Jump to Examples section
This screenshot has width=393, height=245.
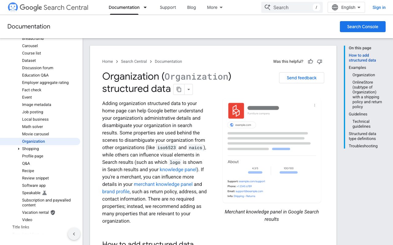point(357,68)
